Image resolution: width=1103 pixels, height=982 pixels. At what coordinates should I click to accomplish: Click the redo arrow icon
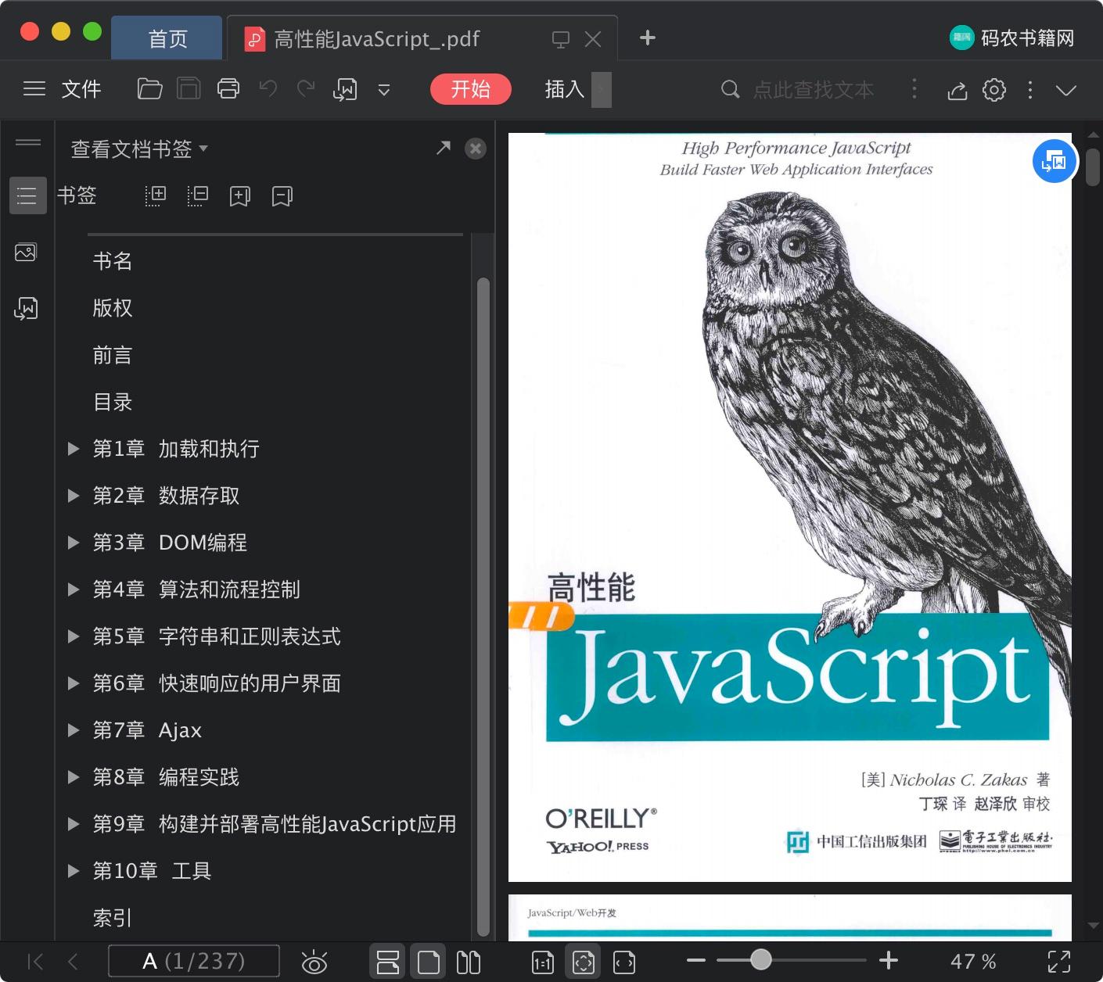(306, 89)
